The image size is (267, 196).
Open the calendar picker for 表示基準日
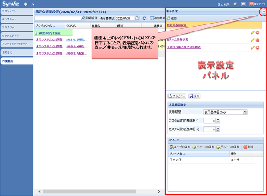[x=137, y=18]
